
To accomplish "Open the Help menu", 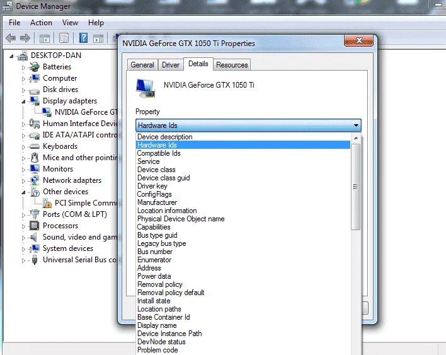I will tap(96, 23).
